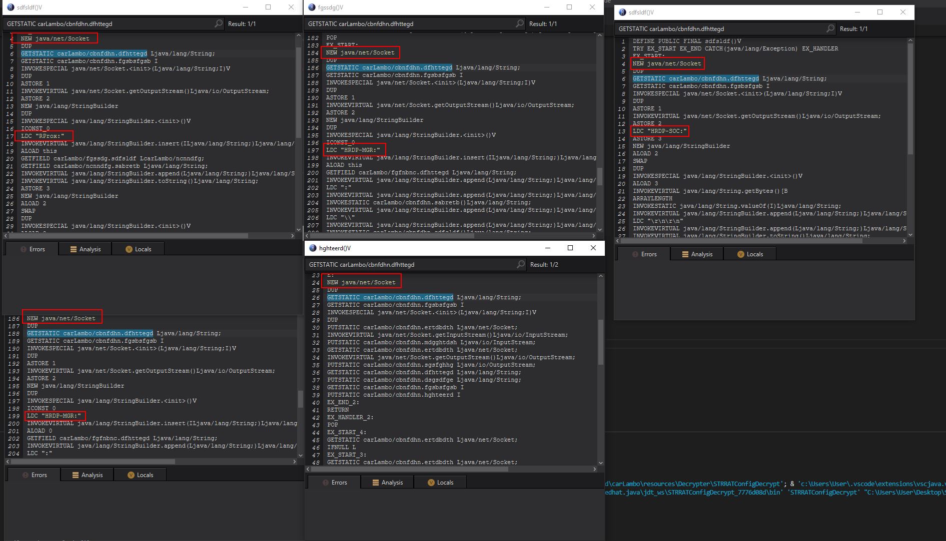Screen dimensions: 946x541
Task: Click line 24 NEW java/net/Socket in hghteerd()V
Action: pos(361,282)
